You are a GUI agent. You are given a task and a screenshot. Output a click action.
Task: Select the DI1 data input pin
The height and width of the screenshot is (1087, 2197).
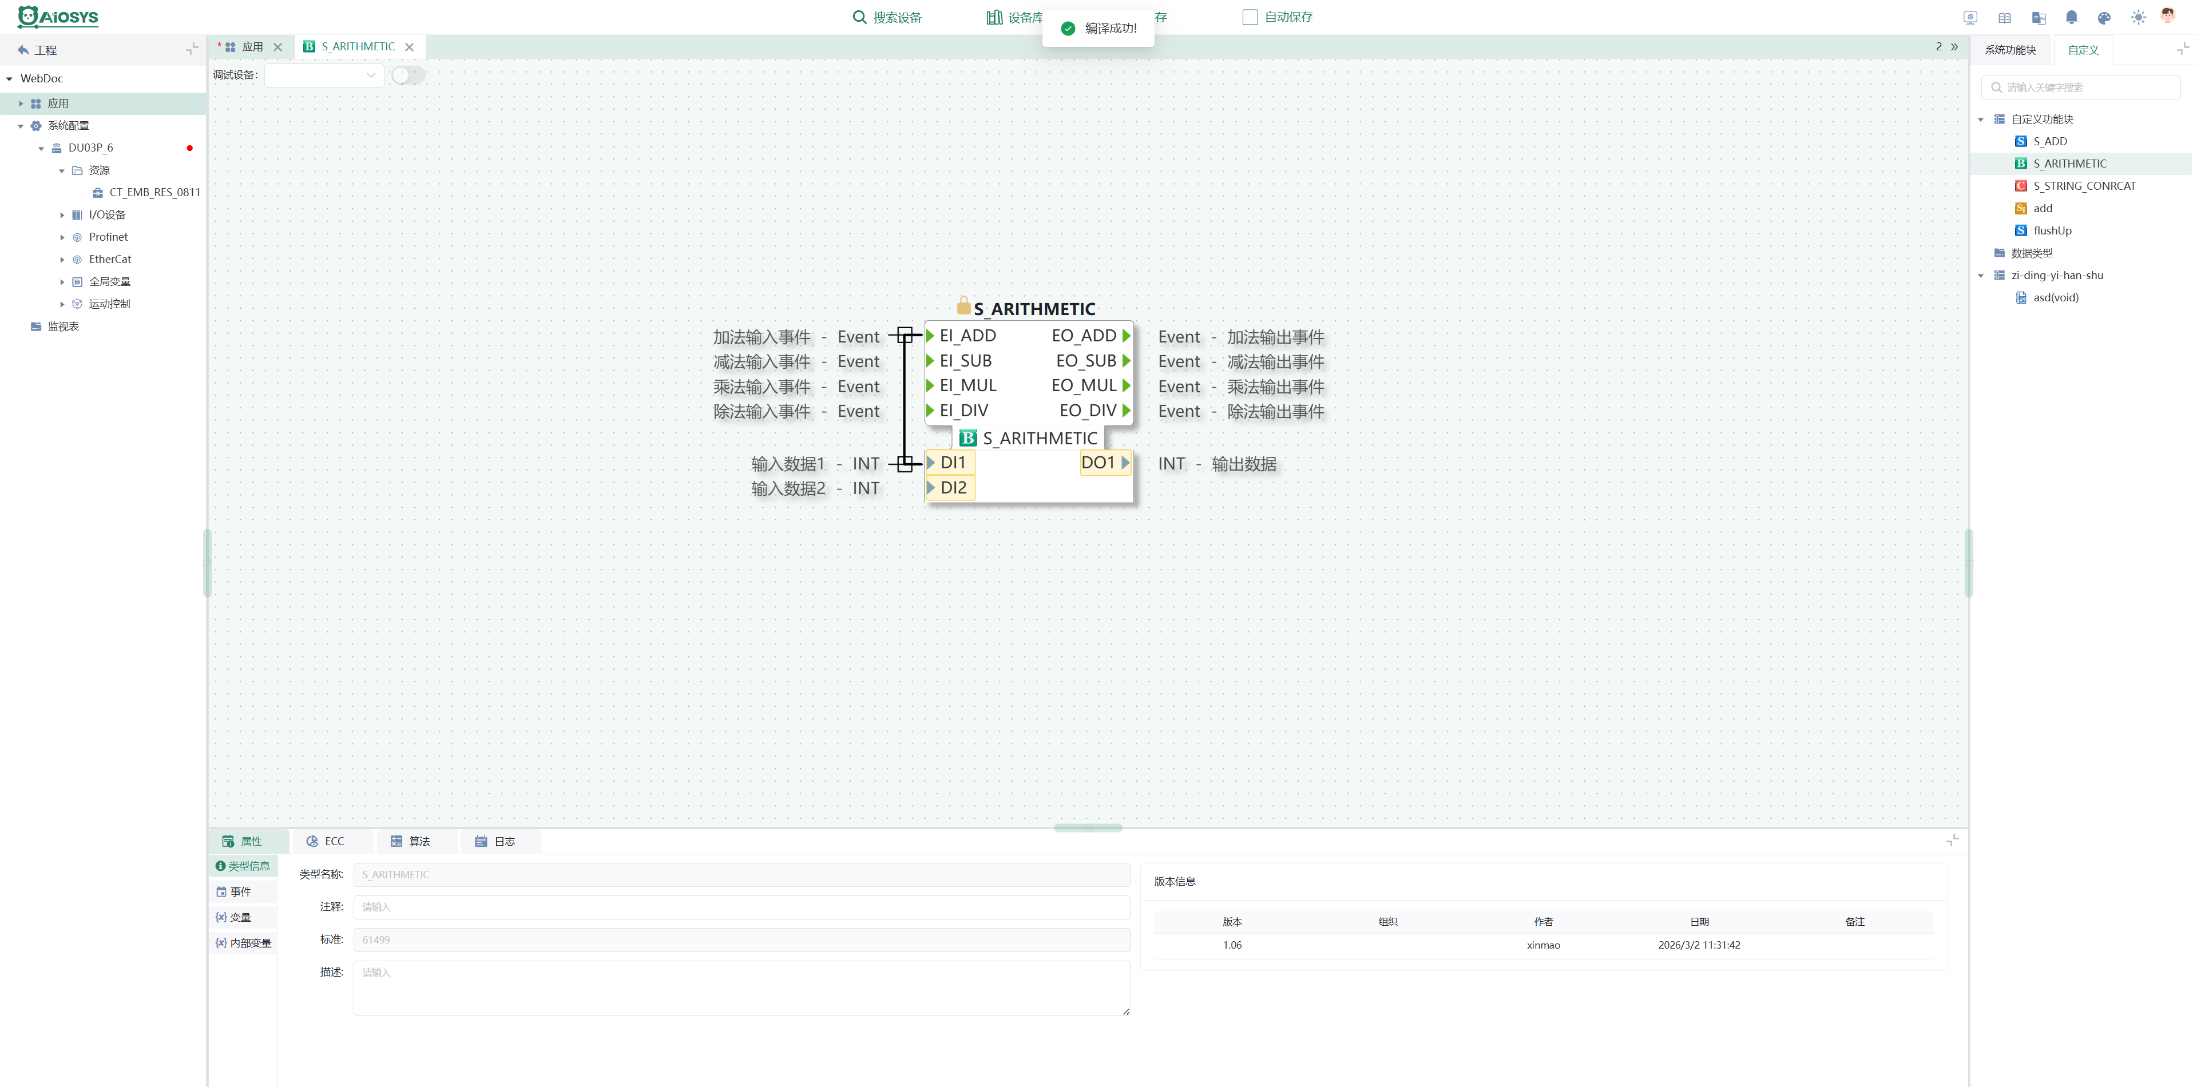coord(951,462)
